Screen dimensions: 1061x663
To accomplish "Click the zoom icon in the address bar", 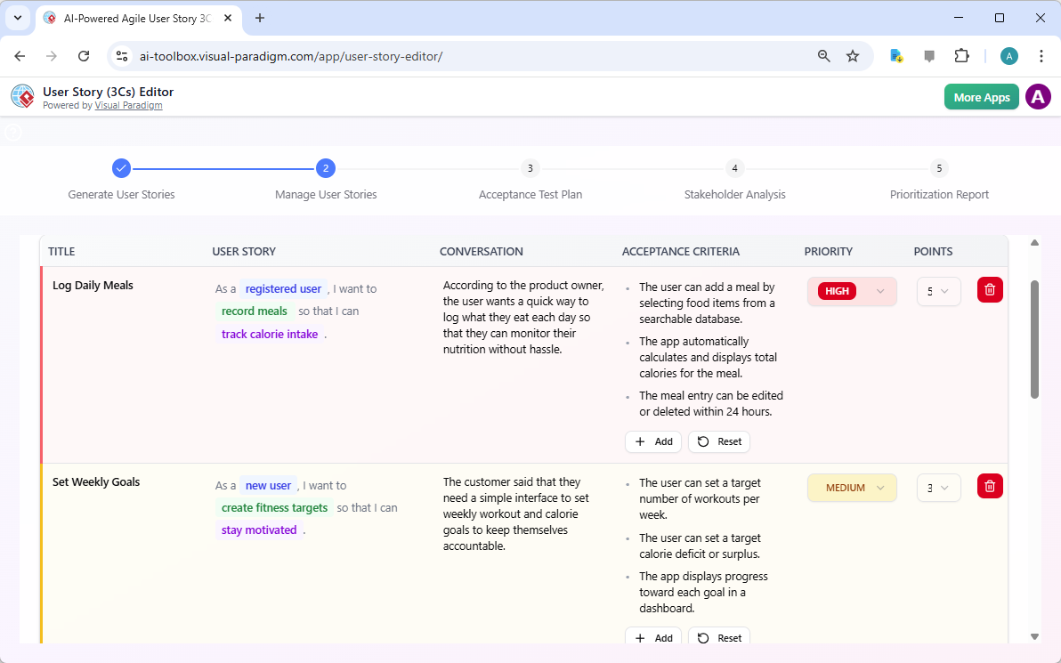I will tap(823, 55).
